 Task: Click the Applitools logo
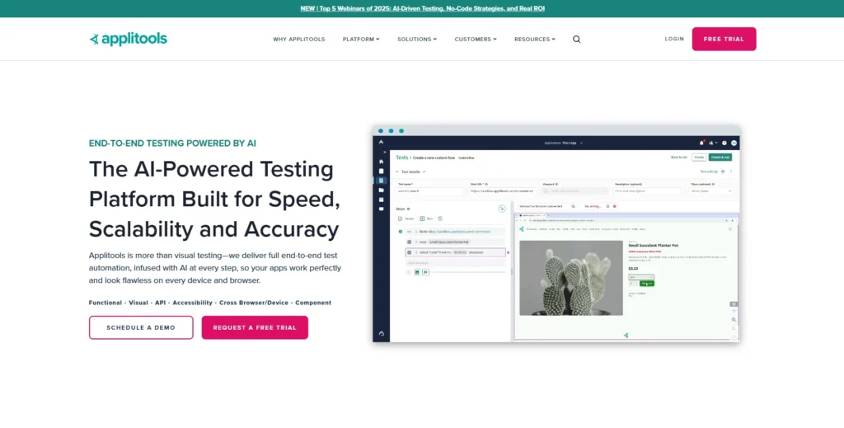pos(128,39)
